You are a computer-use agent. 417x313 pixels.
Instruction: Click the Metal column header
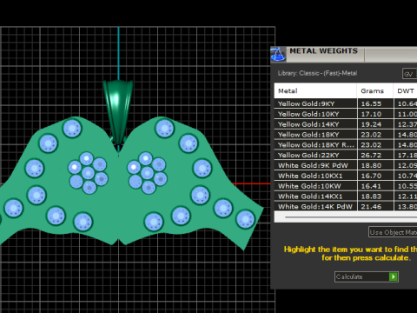coord(315,90)
